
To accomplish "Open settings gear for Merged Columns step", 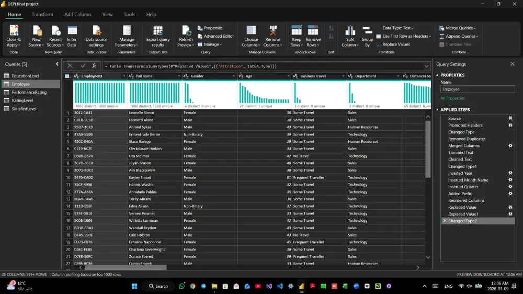I will point(510,145).
